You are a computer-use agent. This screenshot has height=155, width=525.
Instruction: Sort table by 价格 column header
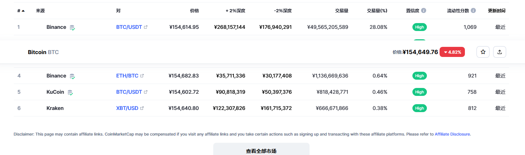pos(194,11)
